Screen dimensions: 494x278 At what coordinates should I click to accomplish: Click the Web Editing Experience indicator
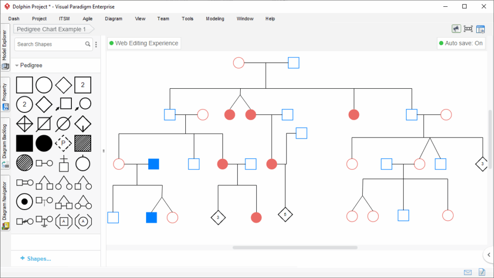point(144,43)
